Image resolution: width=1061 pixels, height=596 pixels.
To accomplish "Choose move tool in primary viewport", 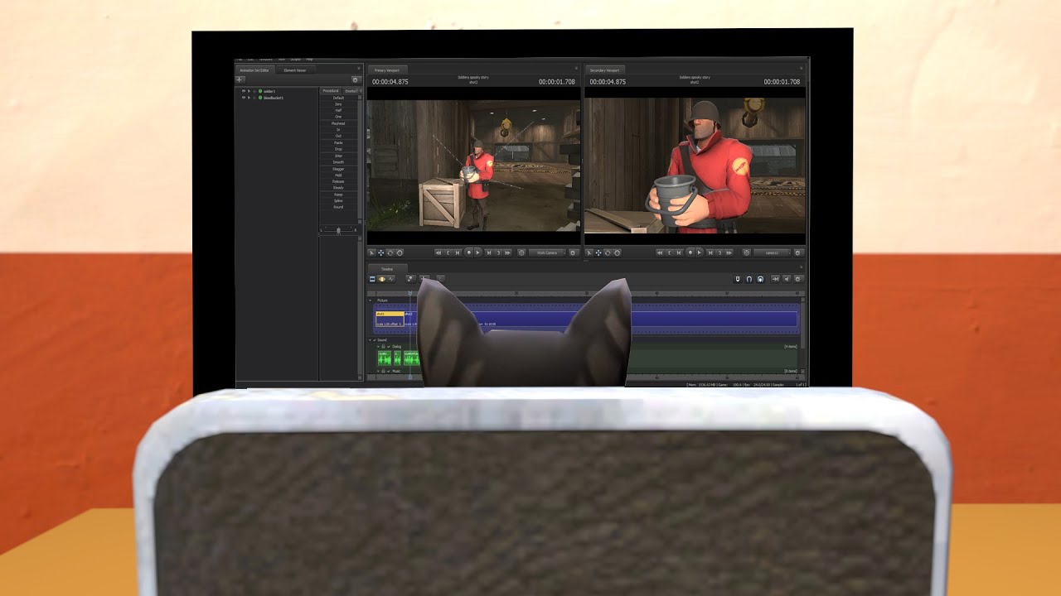I will pos(381,252).
